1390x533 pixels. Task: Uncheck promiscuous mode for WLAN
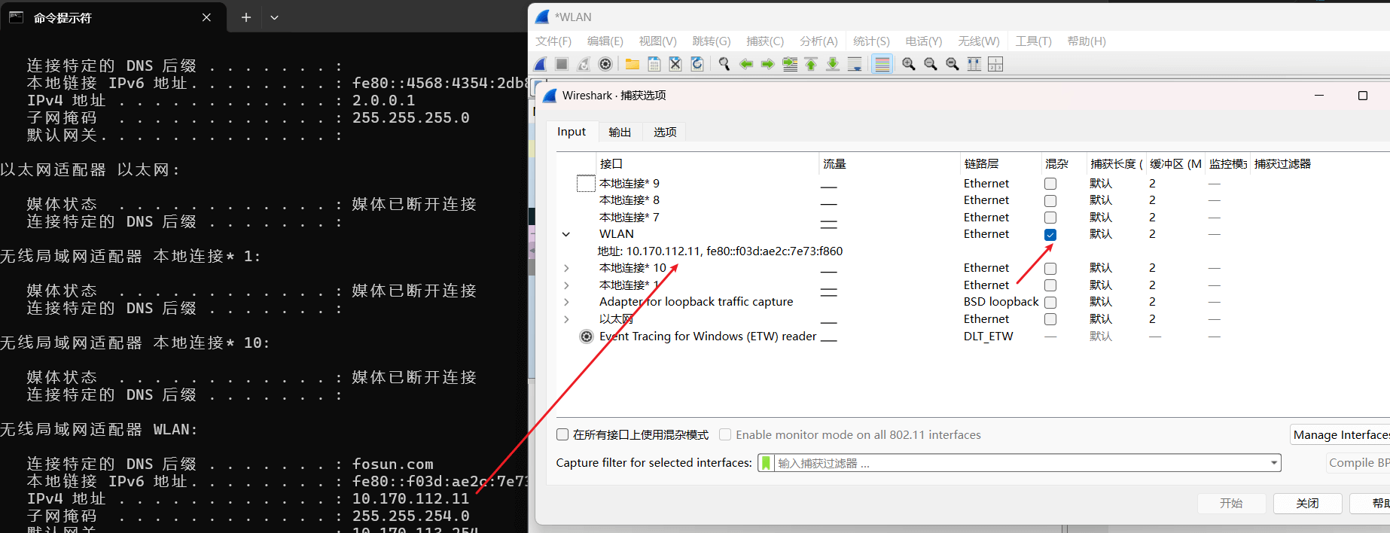pyautogui.click(x=1050, y=235)
